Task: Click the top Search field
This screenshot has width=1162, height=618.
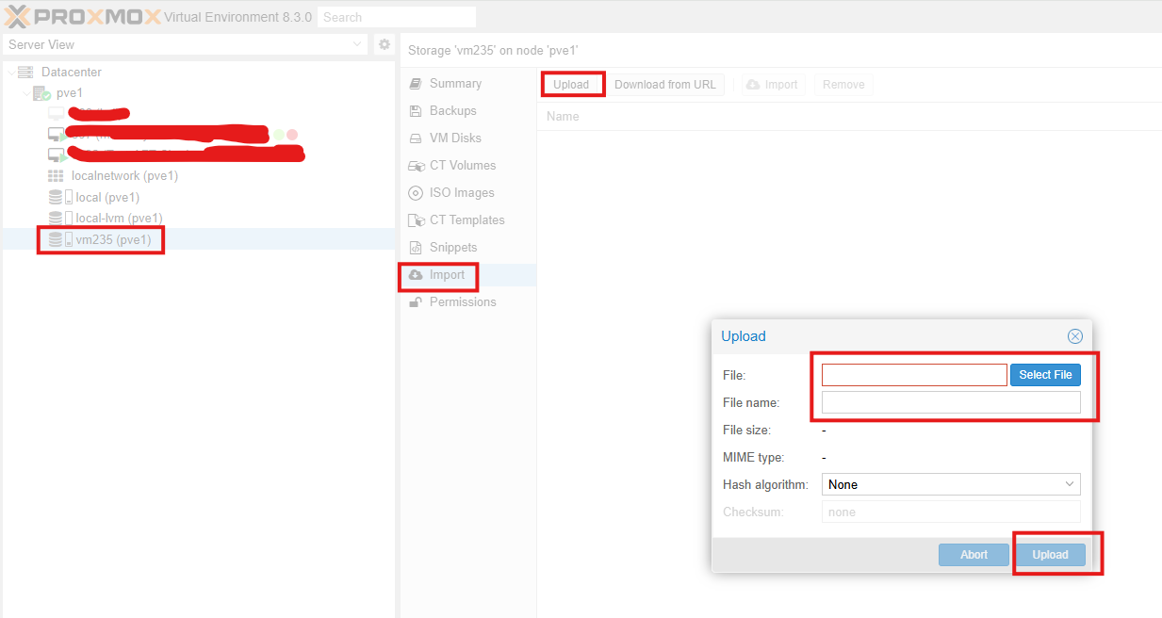Action: click(x=397, y=17)
